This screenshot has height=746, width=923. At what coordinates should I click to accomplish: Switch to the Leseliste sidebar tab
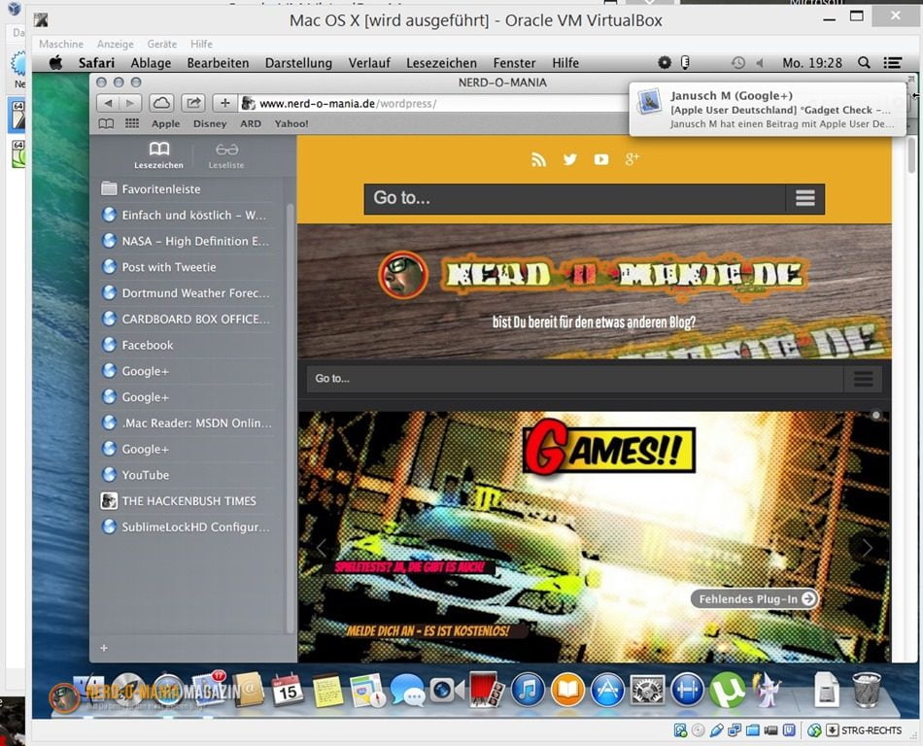click(226, 155)
